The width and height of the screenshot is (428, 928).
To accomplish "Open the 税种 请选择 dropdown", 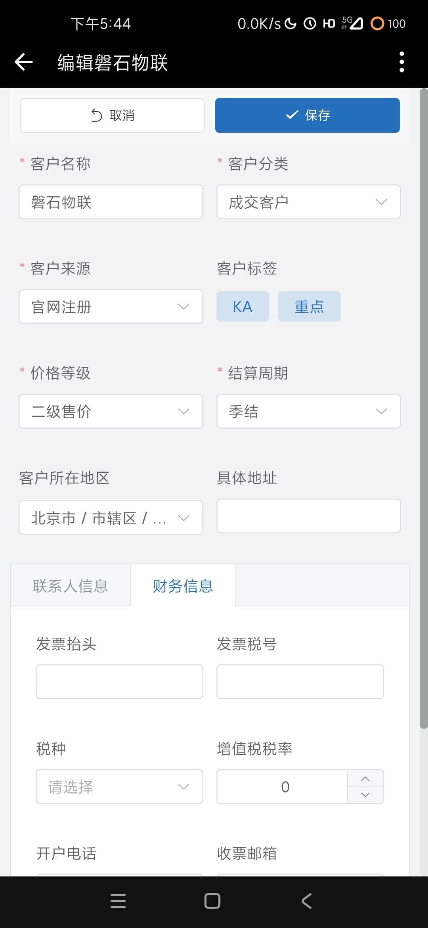I will point(119,786).
